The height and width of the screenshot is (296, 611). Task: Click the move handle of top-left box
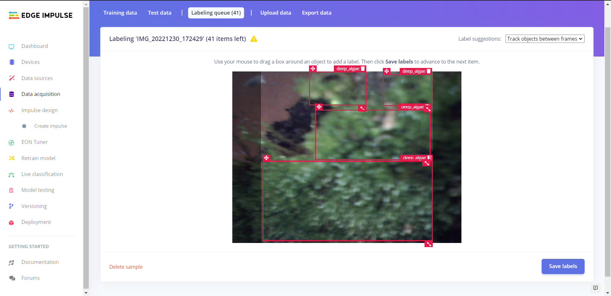tap(313, 69)
